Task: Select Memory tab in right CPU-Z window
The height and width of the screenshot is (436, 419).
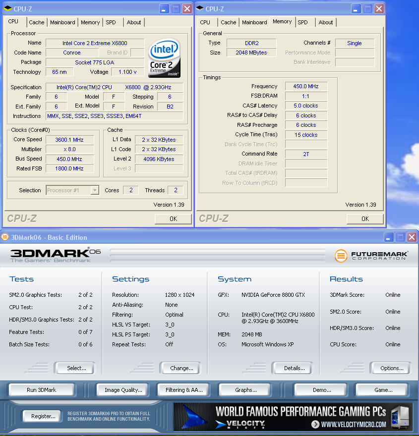Action: tap(282, 21)
